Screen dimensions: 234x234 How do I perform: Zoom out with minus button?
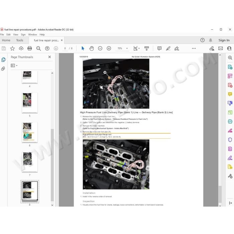click(x=100, y=48)
